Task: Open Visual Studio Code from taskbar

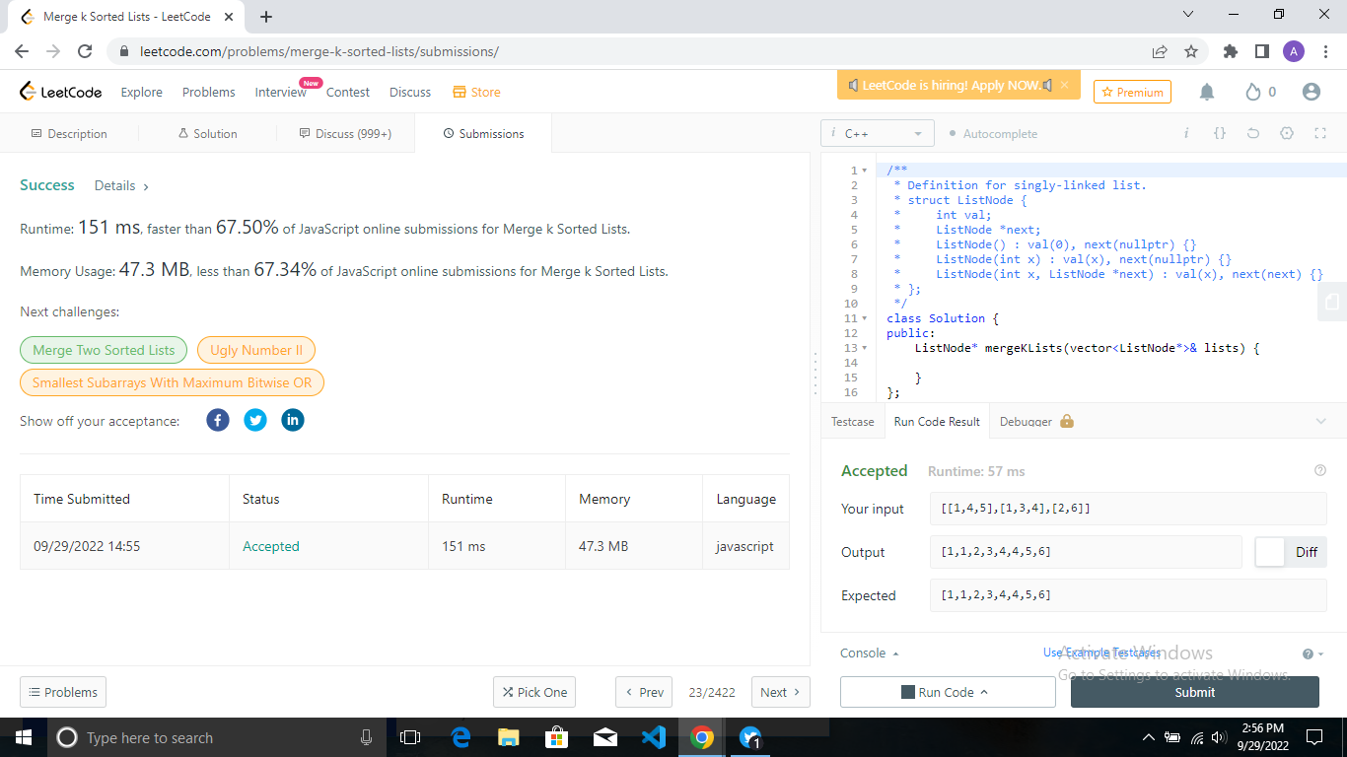Action: tap(654, 737)
